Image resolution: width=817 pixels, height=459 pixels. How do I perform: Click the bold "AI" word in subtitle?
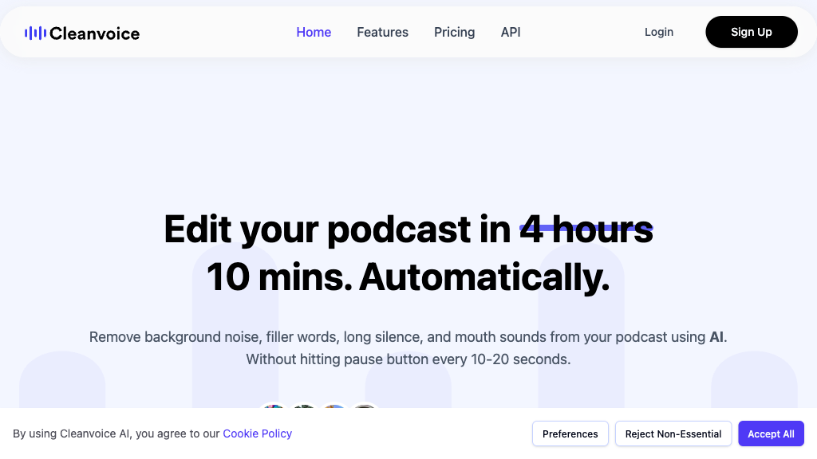click(717, 337)
